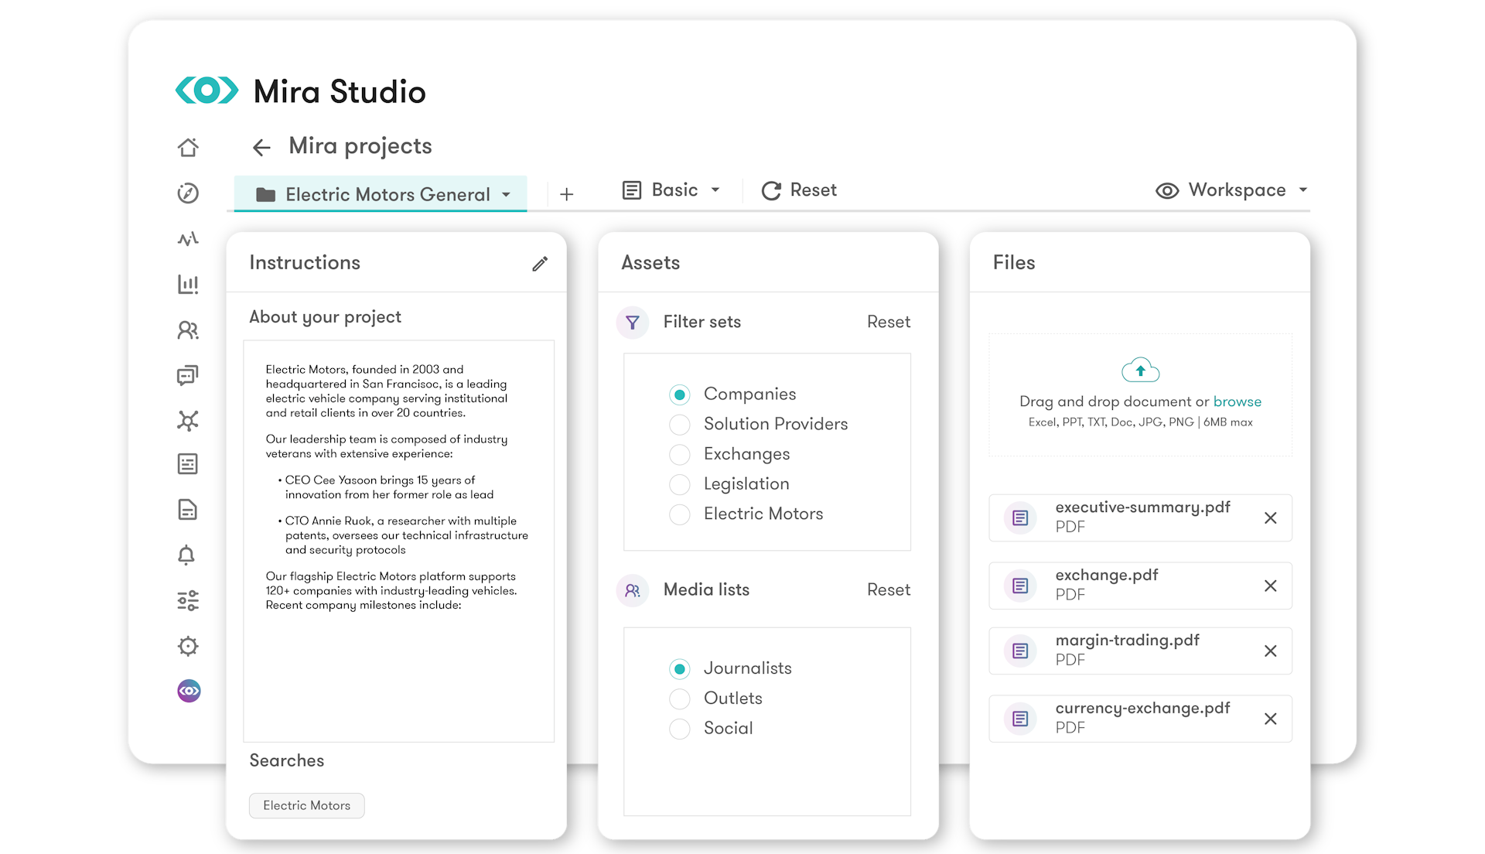Select the Solution Providers radio button
The image size is (1485, 854).
(680, 425)
